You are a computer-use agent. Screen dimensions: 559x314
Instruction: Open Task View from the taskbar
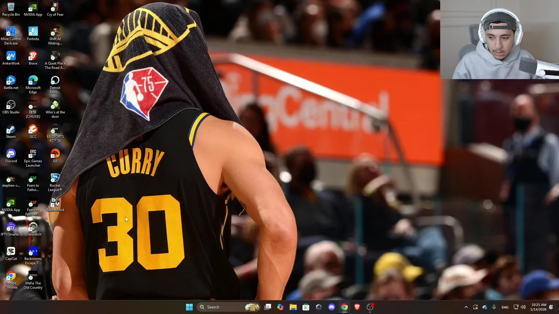point(268,307)
